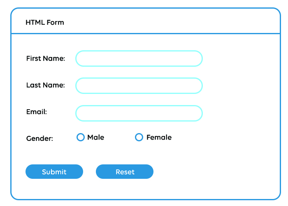Click the "Male" option label text
The width and height of the screenshot is (288, 206).
[x=95, y=138]
